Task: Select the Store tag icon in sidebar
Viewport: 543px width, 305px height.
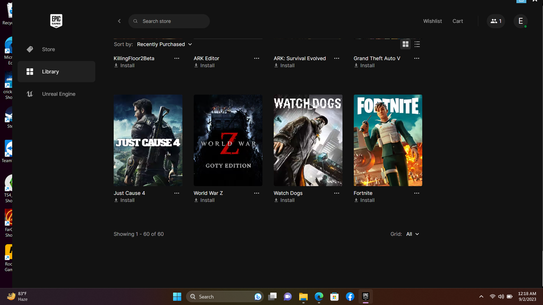Action: click(30, 49)
